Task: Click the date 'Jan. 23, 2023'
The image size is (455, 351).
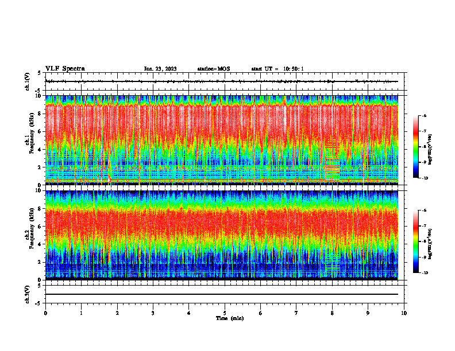Action: [x=160, y=69]
